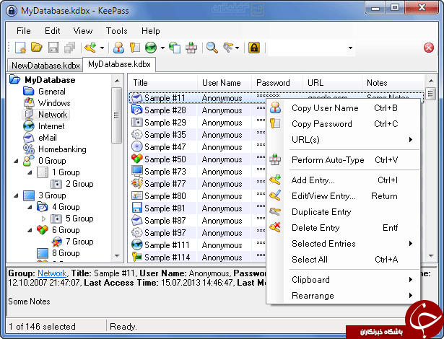
Task: Open the URL(s) submenu
Action: (x=343, y=140)
